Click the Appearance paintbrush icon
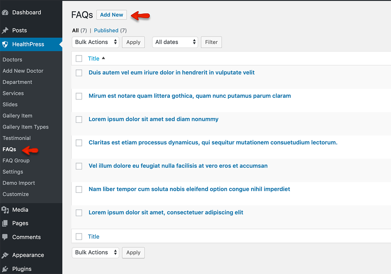 pyautogui.click(x=5, y=255)
